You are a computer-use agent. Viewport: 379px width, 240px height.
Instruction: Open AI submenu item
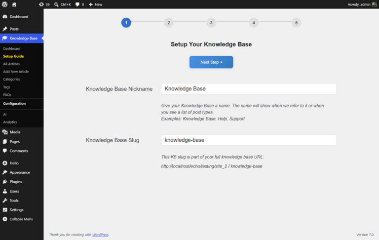(x=5, y=115)
